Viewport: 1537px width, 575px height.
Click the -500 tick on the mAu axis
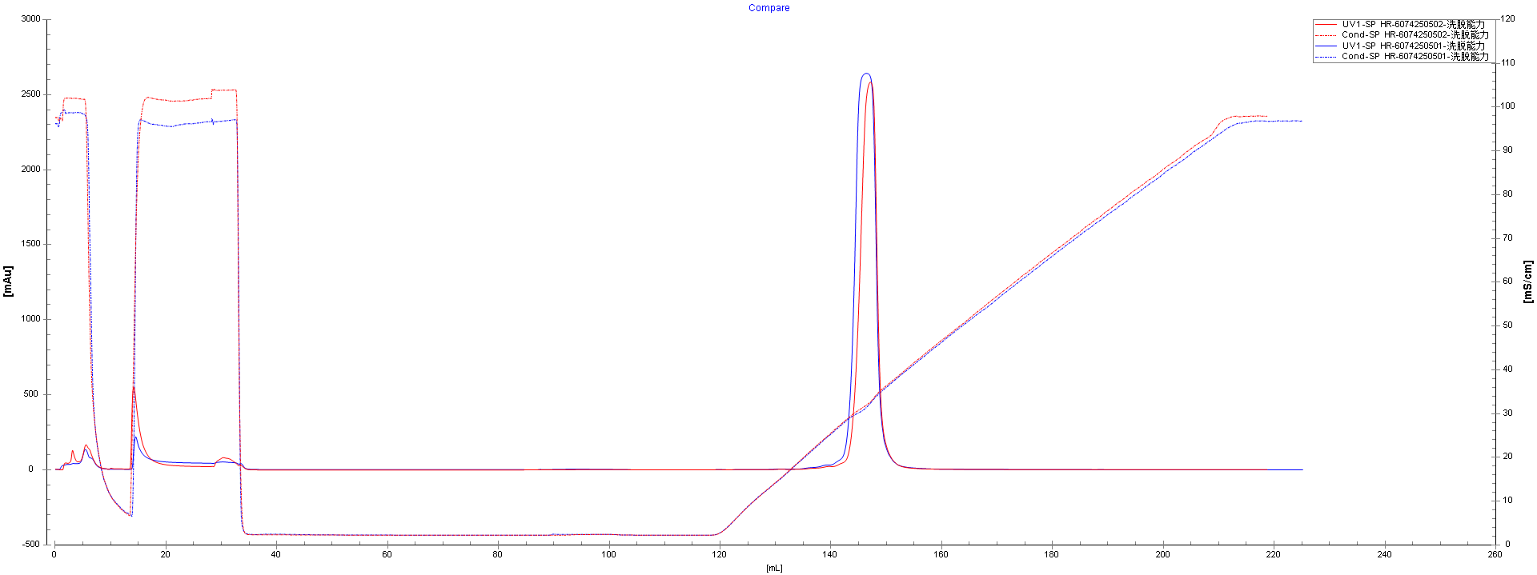(30, 544)
